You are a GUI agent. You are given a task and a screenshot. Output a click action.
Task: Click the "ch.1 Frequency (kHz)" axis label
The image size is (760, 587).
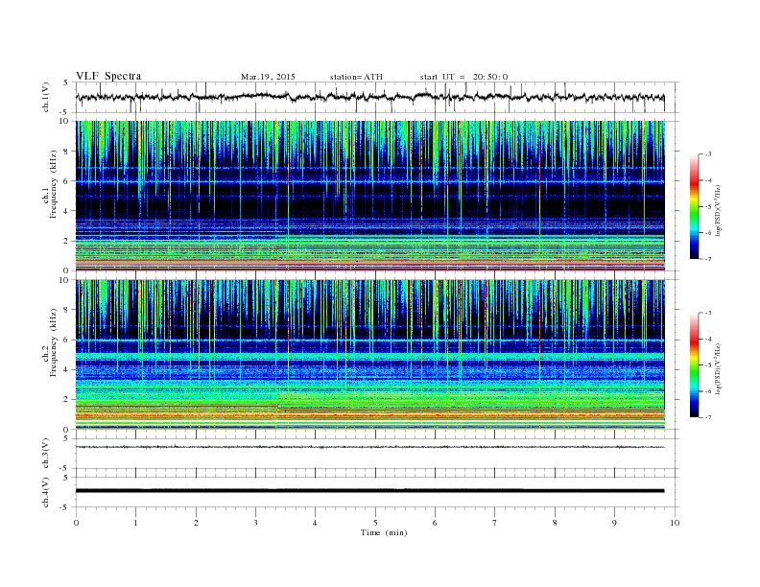point(50,198)
